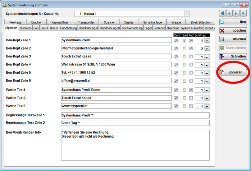Toggle Fett checkbox for Bon-Kopf Zeile 2
The height and width of the screenshot is (171, 251).
pos(191,48)
